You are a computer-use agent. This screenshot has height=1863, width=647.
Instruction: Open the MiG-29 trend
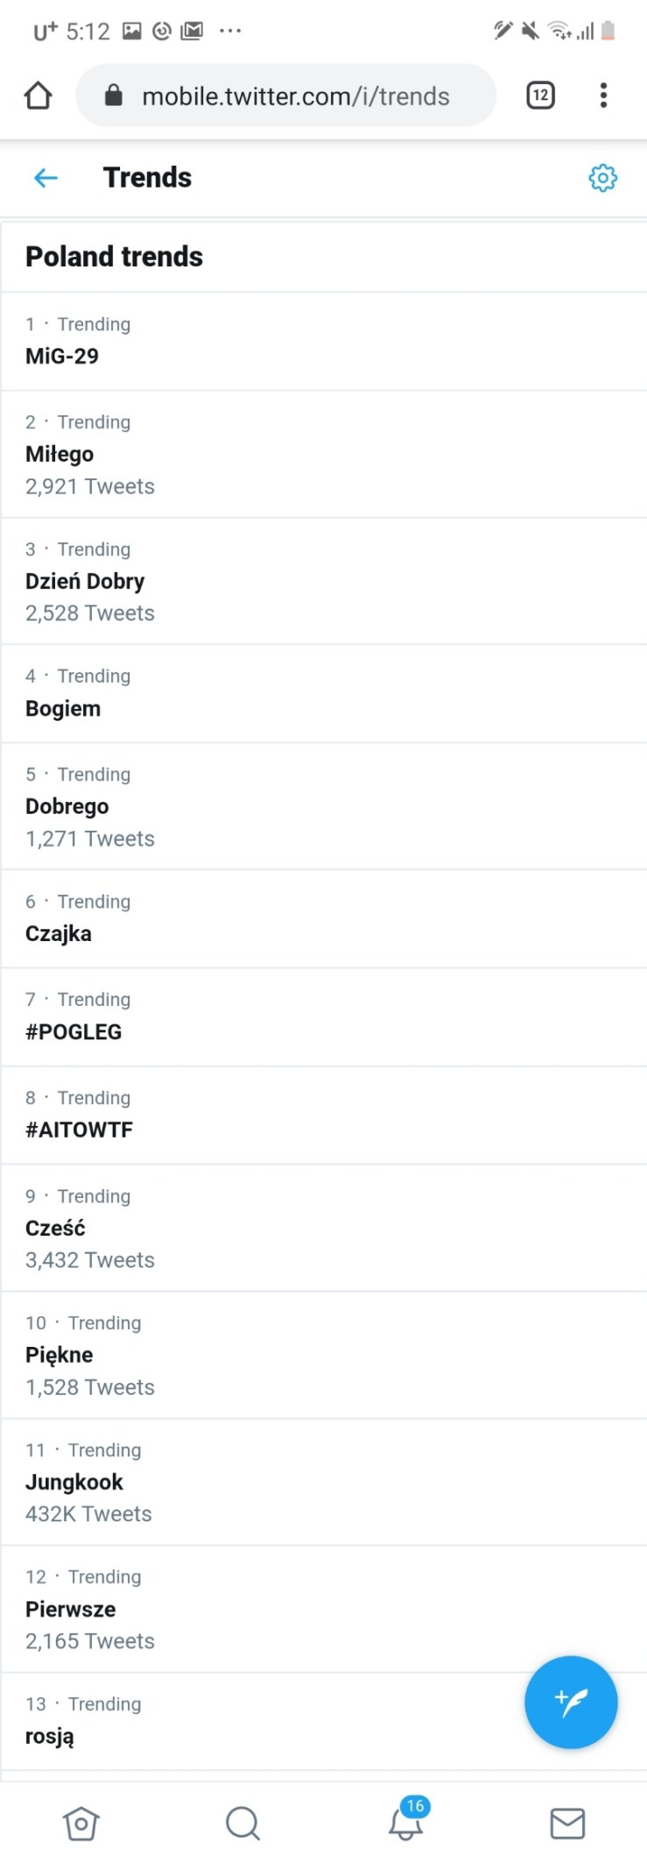tap(62, 356)
